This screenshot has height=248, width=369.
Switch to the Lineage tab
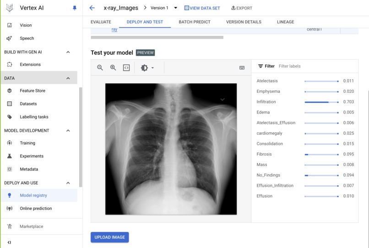coord(286,22)
